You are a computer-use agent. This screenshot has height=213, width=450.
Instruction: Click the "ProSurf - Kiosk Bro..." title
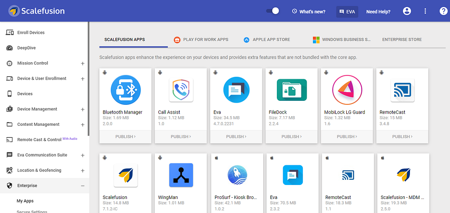pos(236,197)
